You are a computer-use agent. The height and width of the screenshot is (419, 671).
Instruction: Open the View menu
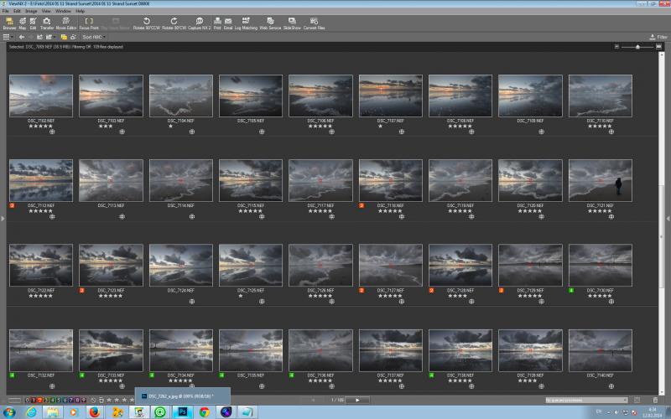tap(46, 11)
